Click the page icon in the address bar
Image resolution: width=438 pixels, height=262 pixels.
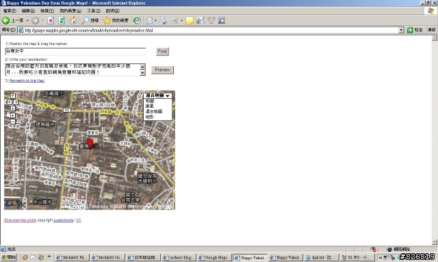[21, 30]
